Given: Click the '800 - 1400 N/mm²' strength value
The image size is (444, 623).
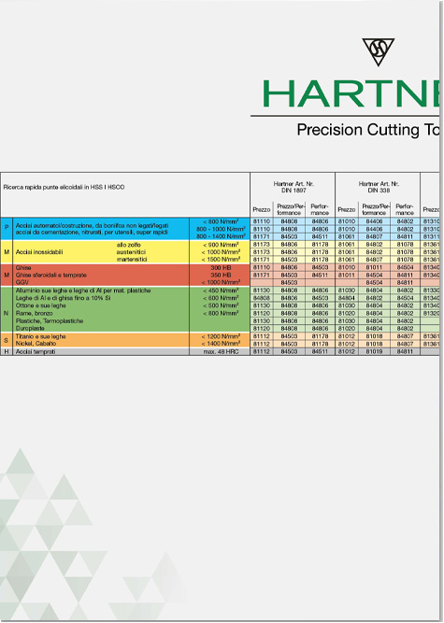Looking at the screenshot, I should pyautogui.click(x=221, y=236).
